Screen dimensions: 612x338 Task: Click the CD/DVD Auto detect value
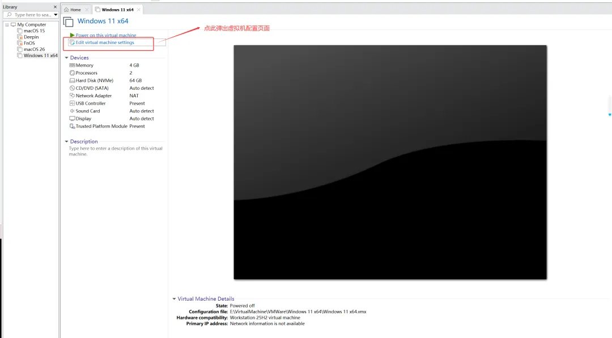(142, 88)
